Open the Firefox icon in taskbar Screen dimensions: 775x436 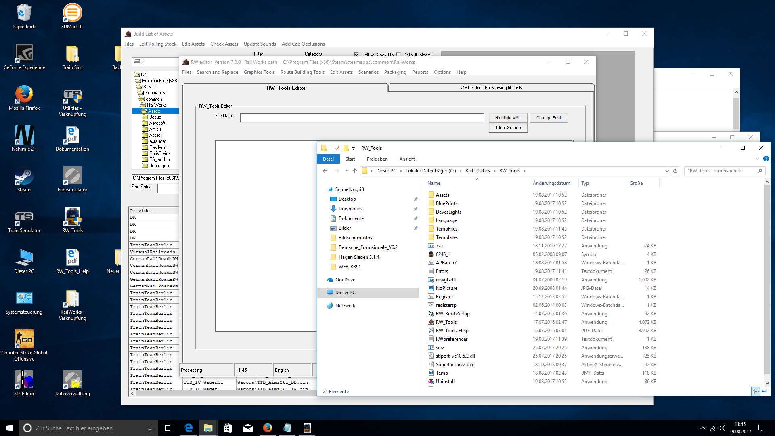click(x=267, y=428)
